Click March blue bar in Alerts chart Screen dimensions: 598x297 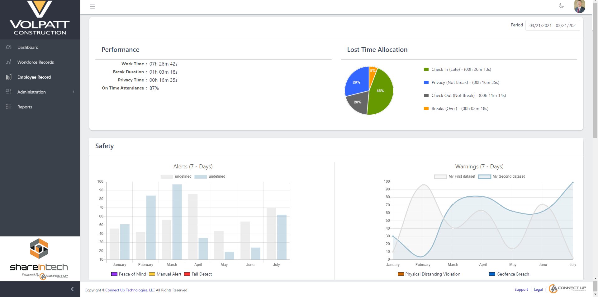tap(177, 222)
